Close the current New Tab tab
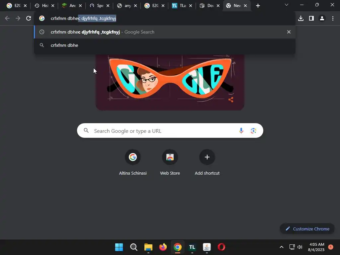 245,6
